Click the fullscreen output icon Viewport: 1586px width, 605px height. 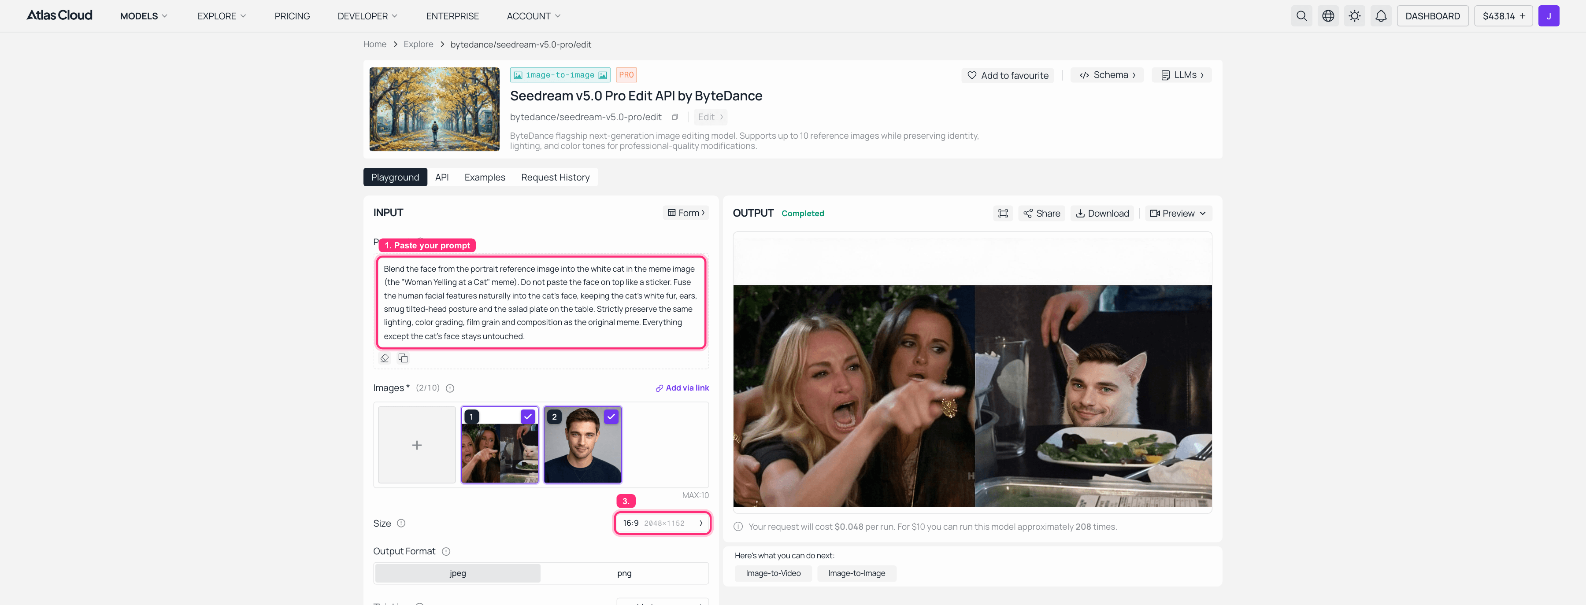1003,214
